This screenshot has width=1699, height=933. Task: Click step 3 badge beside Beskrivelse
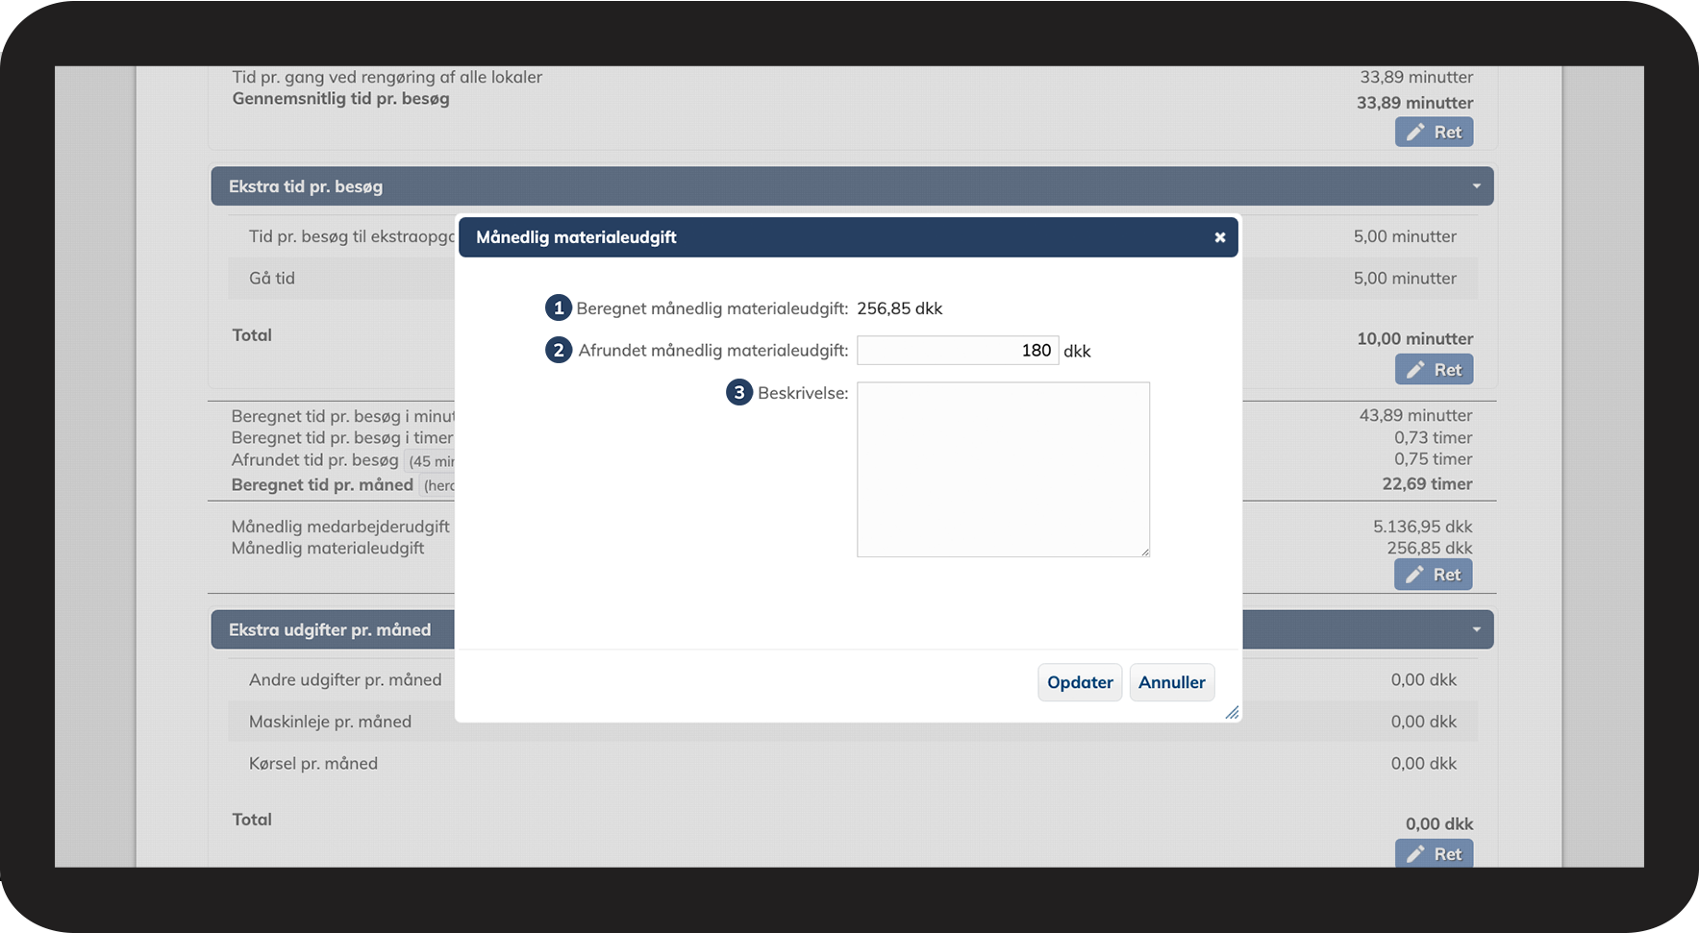738,393
